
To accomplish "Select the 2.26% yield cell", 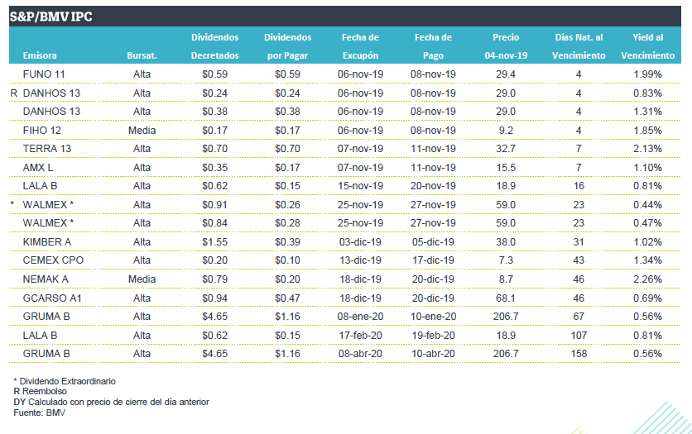I will 647,279.
